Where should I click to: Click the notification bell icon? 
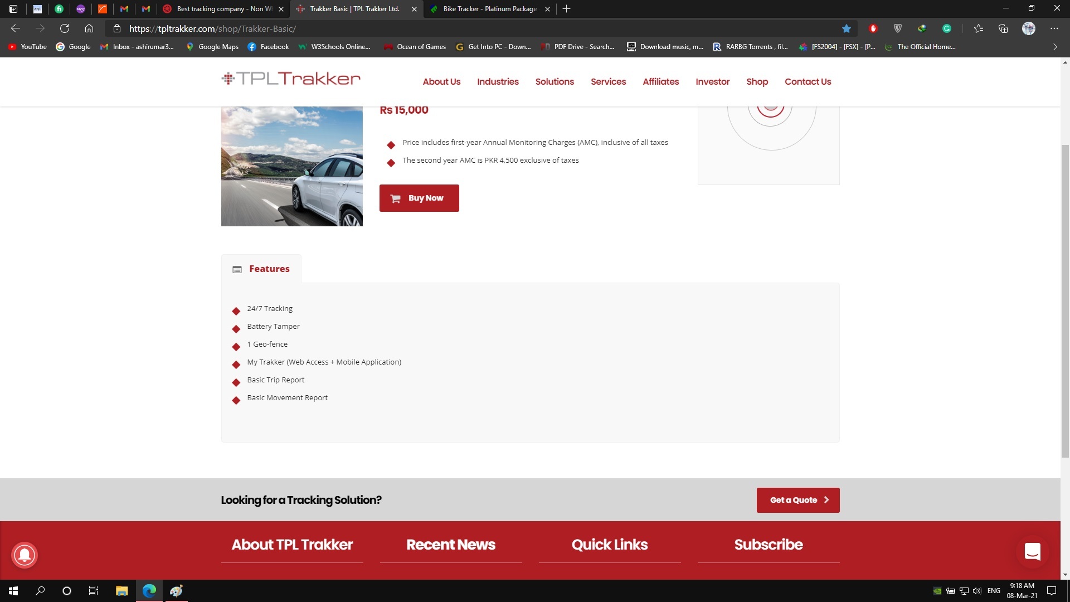coord(25,555)
